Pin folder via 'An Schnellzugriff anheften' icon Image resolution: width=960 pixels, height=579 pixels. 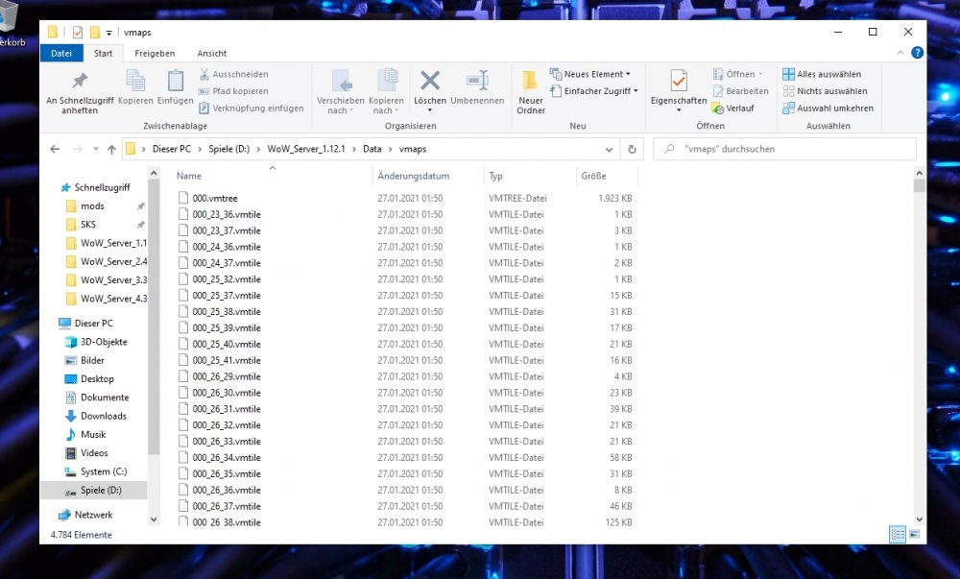pyautogui.click(x=80, y=81)
